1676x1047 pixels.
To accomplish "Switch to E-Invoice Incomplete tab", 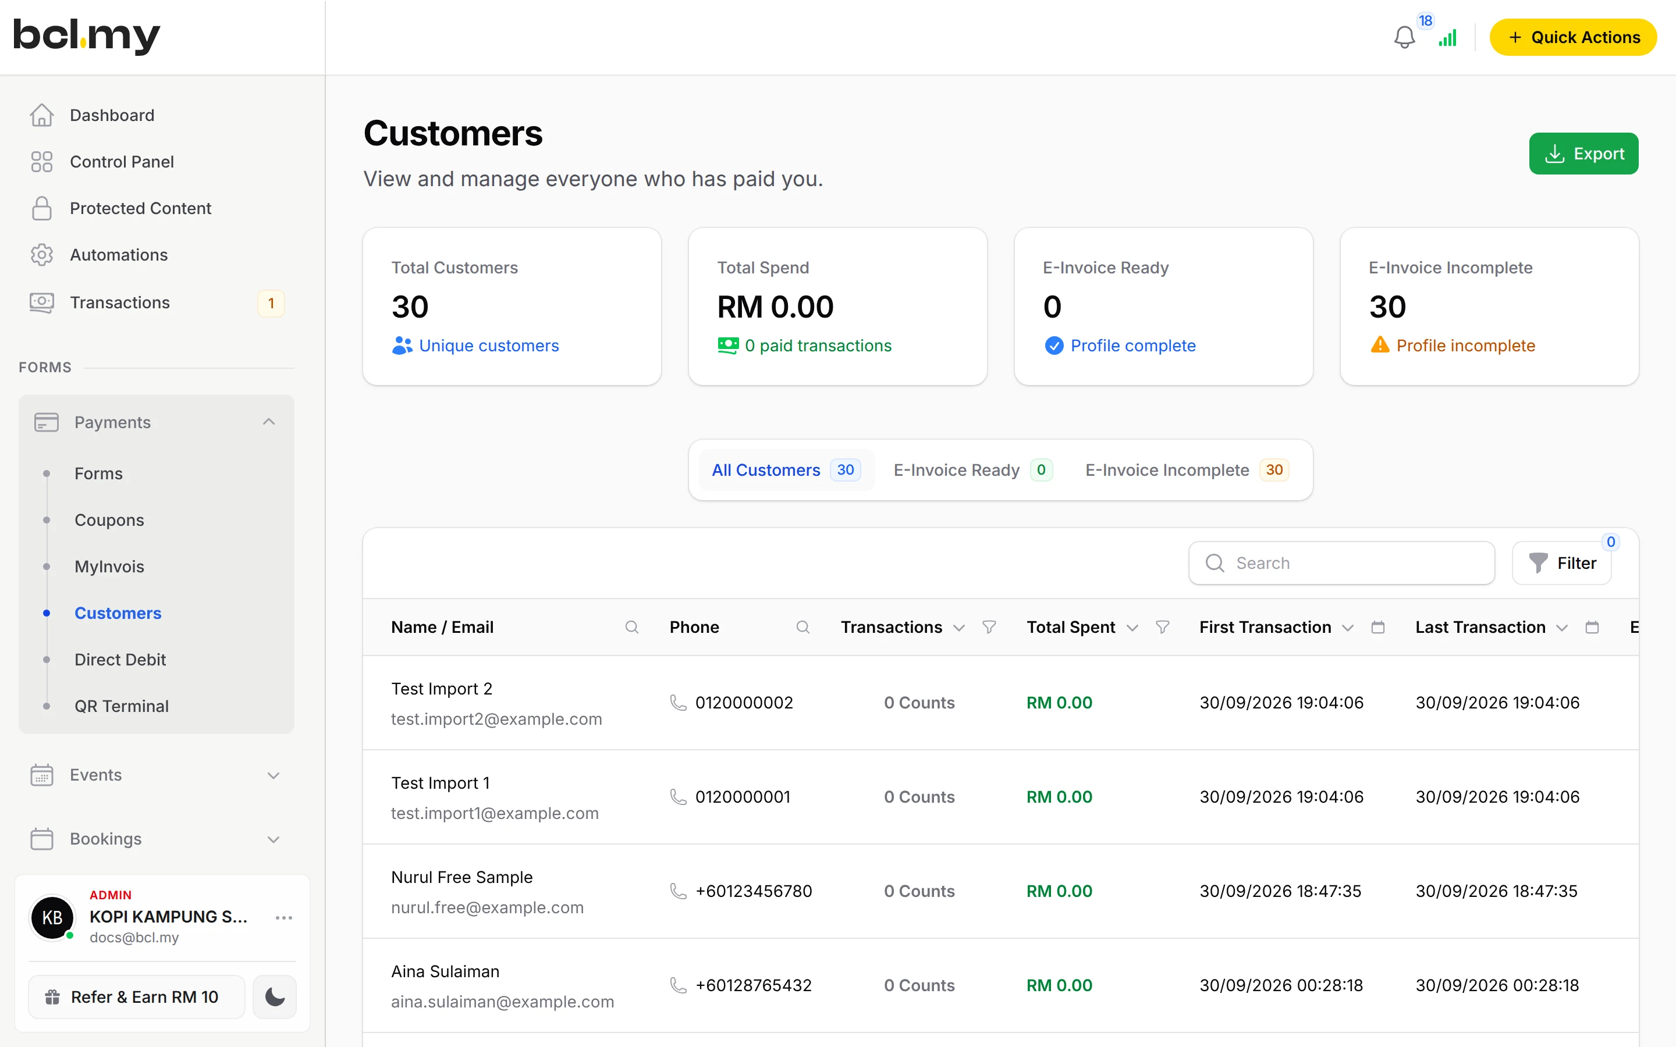I will (x=1187, y=469).
